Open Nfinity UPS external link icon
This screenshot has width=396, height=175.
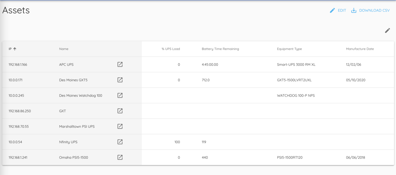120,142
